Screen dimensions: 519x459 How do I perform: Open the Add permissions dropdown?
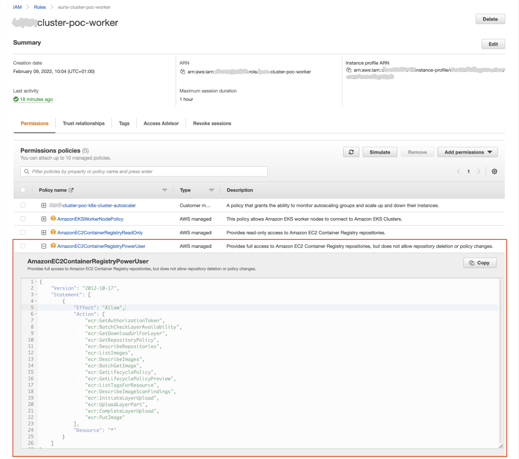click(467, 152)
